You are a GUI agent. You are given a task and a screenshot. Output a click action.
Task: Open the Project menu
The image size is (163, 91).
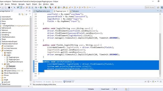[35, 4]
